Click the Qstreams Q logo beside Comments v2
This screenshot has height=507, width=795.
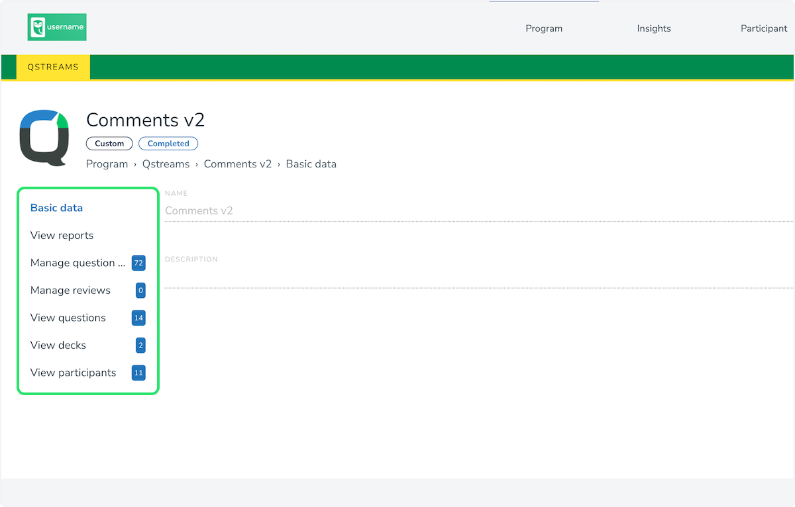(44, 137)
